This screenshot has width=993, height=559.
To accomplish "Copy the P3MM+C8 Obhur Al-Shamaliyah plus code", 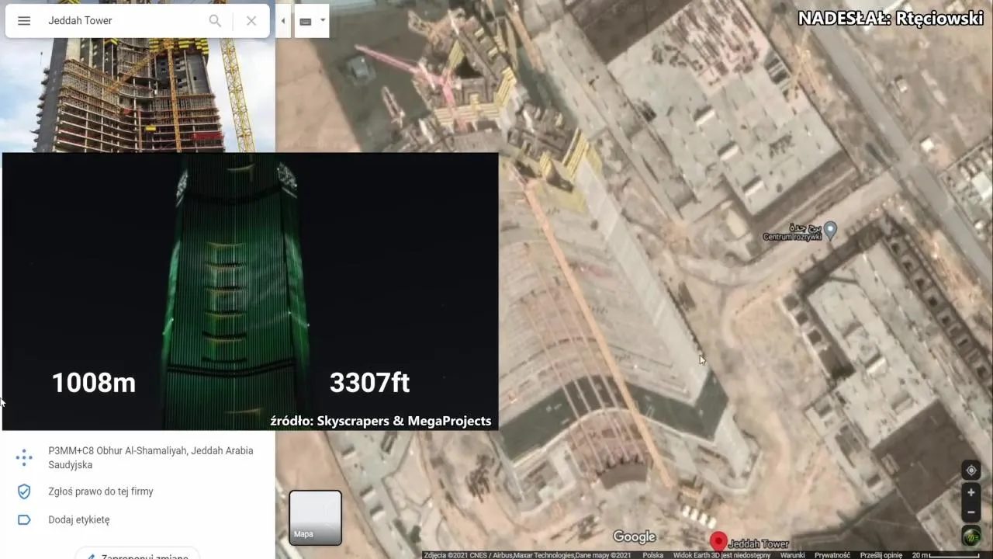I will point(151,457).
